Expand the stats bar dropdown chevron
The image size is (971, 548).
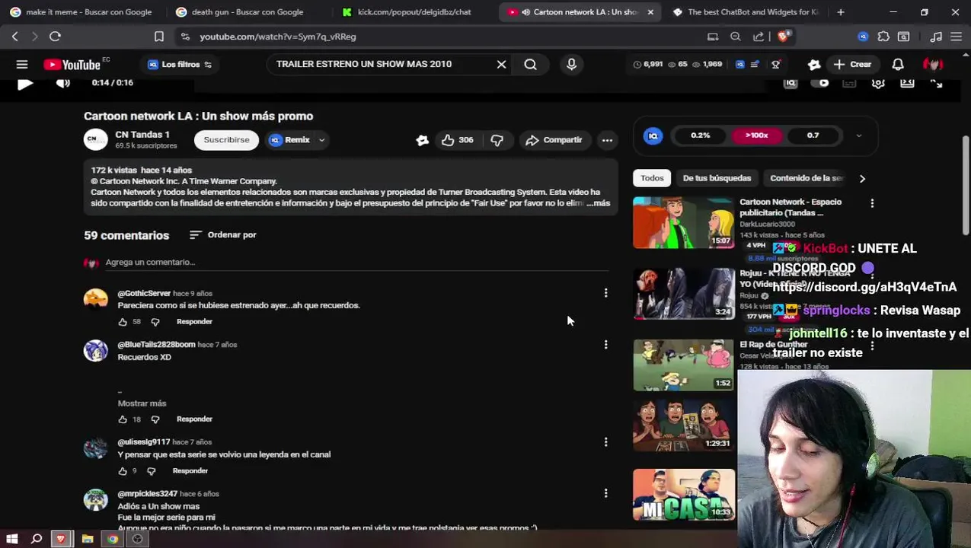(859, 135)
